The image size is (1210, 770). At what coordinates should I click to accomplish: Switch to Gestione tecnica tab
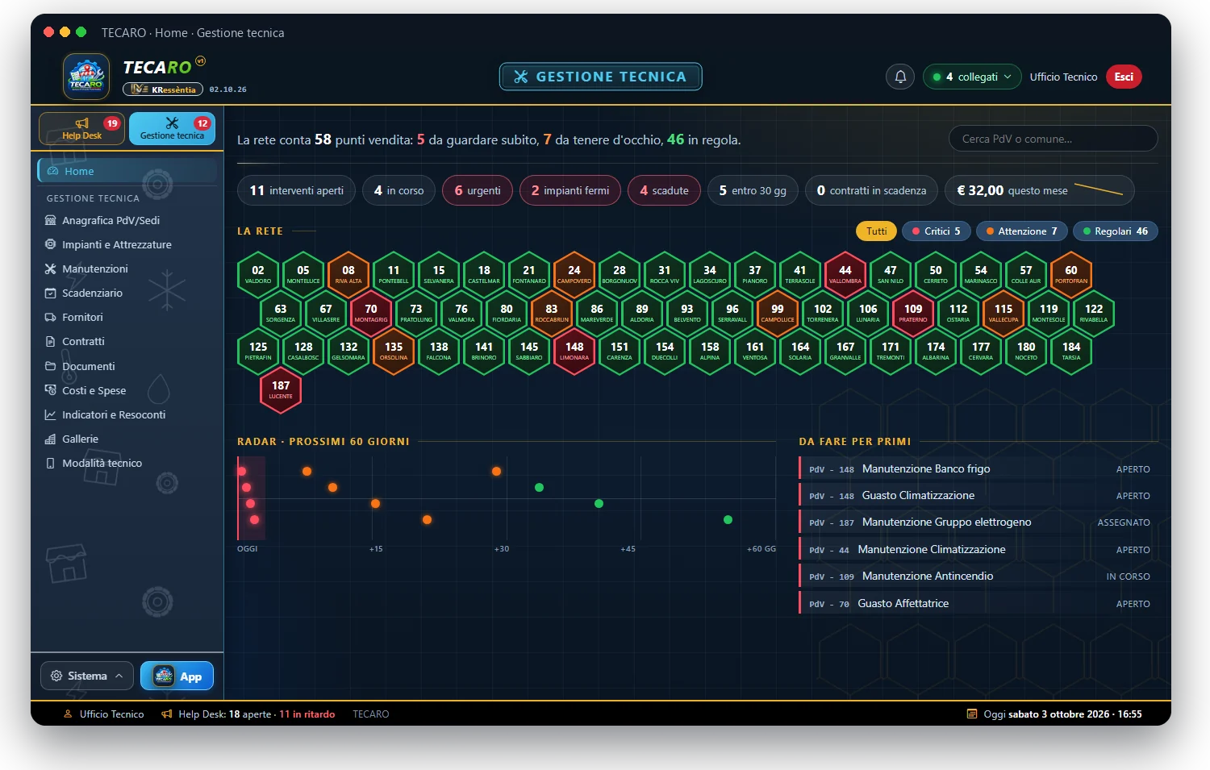point(172,128)
